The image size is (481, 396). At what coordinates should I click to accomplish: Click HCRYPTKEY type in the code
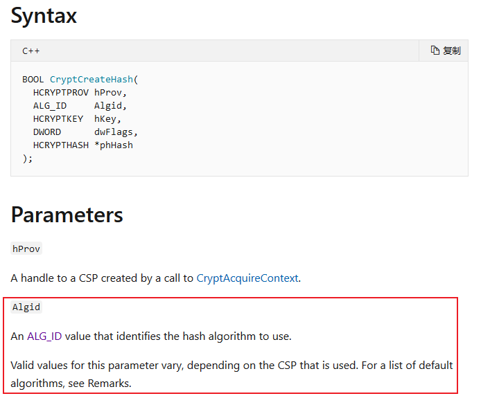pos(58,119)
